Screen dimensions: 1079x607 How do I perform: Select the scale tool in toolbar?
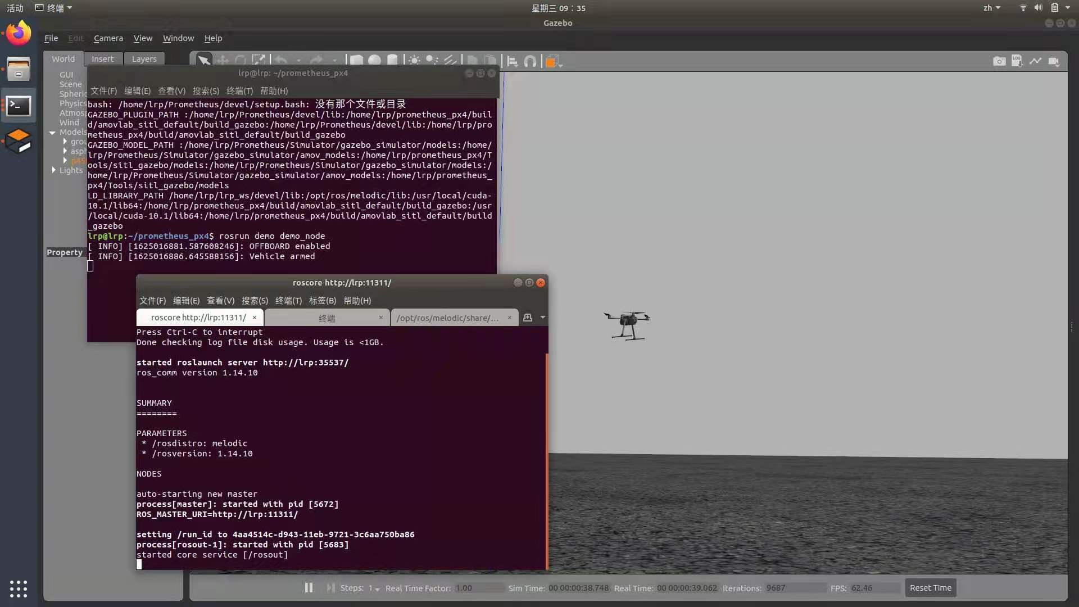click(259, 61)
